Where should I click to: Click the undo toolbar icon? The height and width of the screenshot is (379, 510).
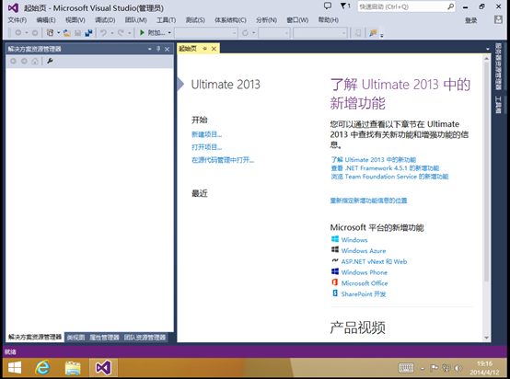[x=103, y=33]
